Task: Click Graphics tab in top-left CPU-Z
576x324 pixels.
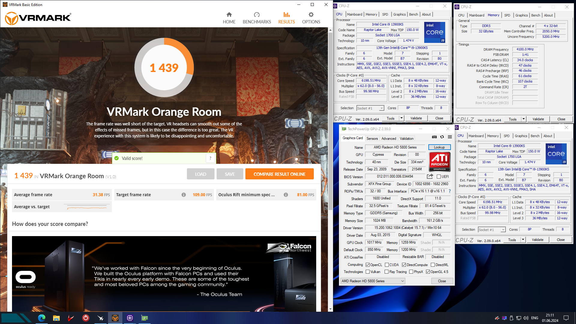Action: (399, 14)
